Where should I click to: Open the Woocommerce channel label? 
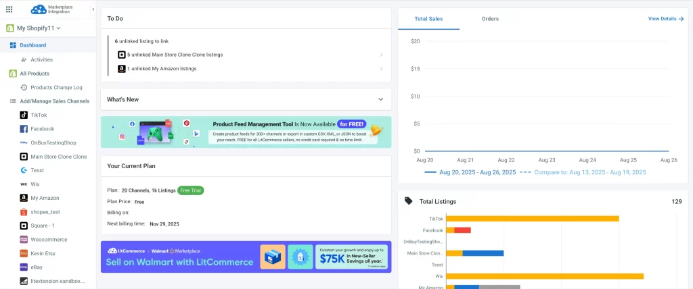click(x=49, y=240)
